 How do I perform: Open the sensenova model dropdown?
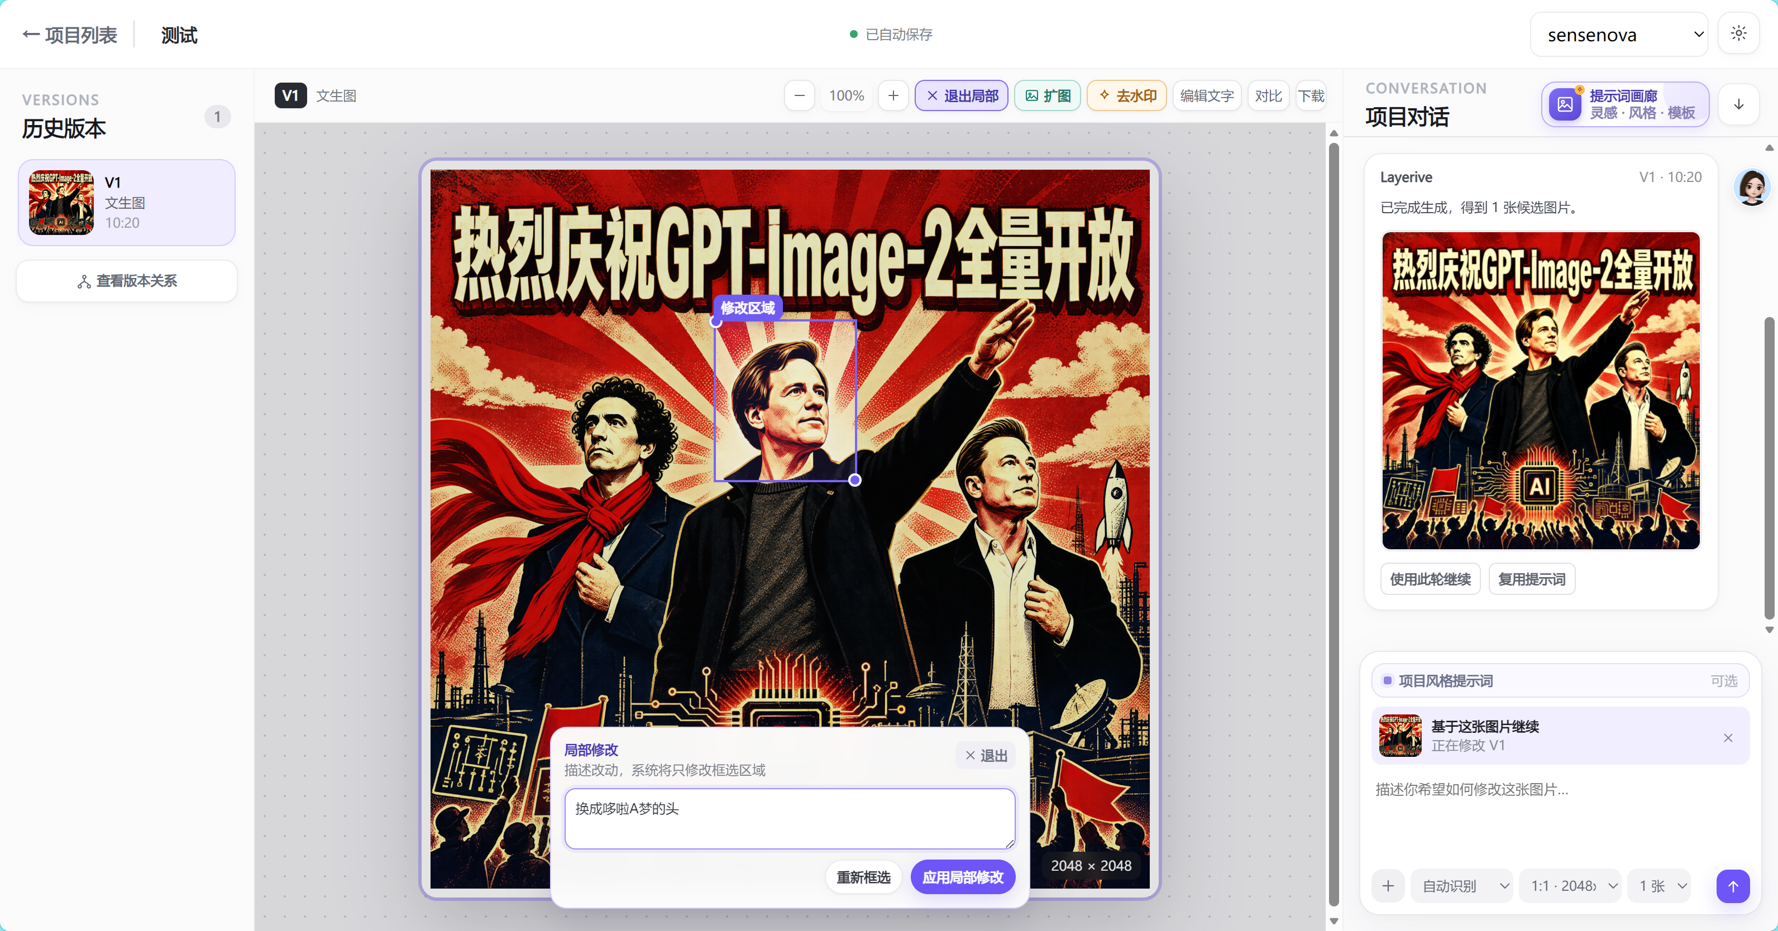click(x=1618, y=35)
